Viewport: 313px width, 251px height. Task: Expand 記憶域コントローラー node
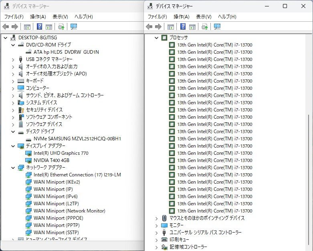click(x=156, y=247)
